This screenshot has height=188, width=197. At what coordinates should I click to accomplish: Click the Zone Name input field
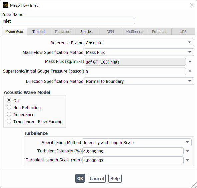pos(68,21)
